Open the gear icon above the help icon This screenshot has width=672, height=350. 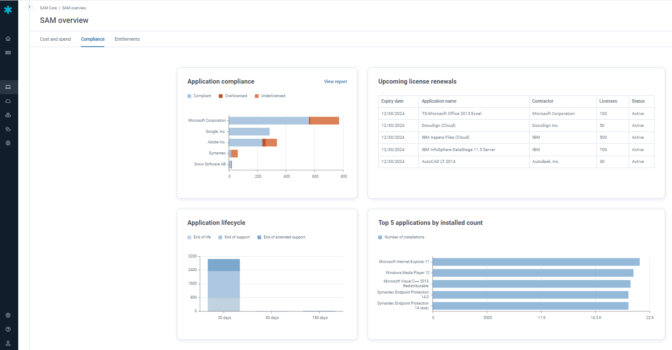pyautogui.click(x=8, y=315)
